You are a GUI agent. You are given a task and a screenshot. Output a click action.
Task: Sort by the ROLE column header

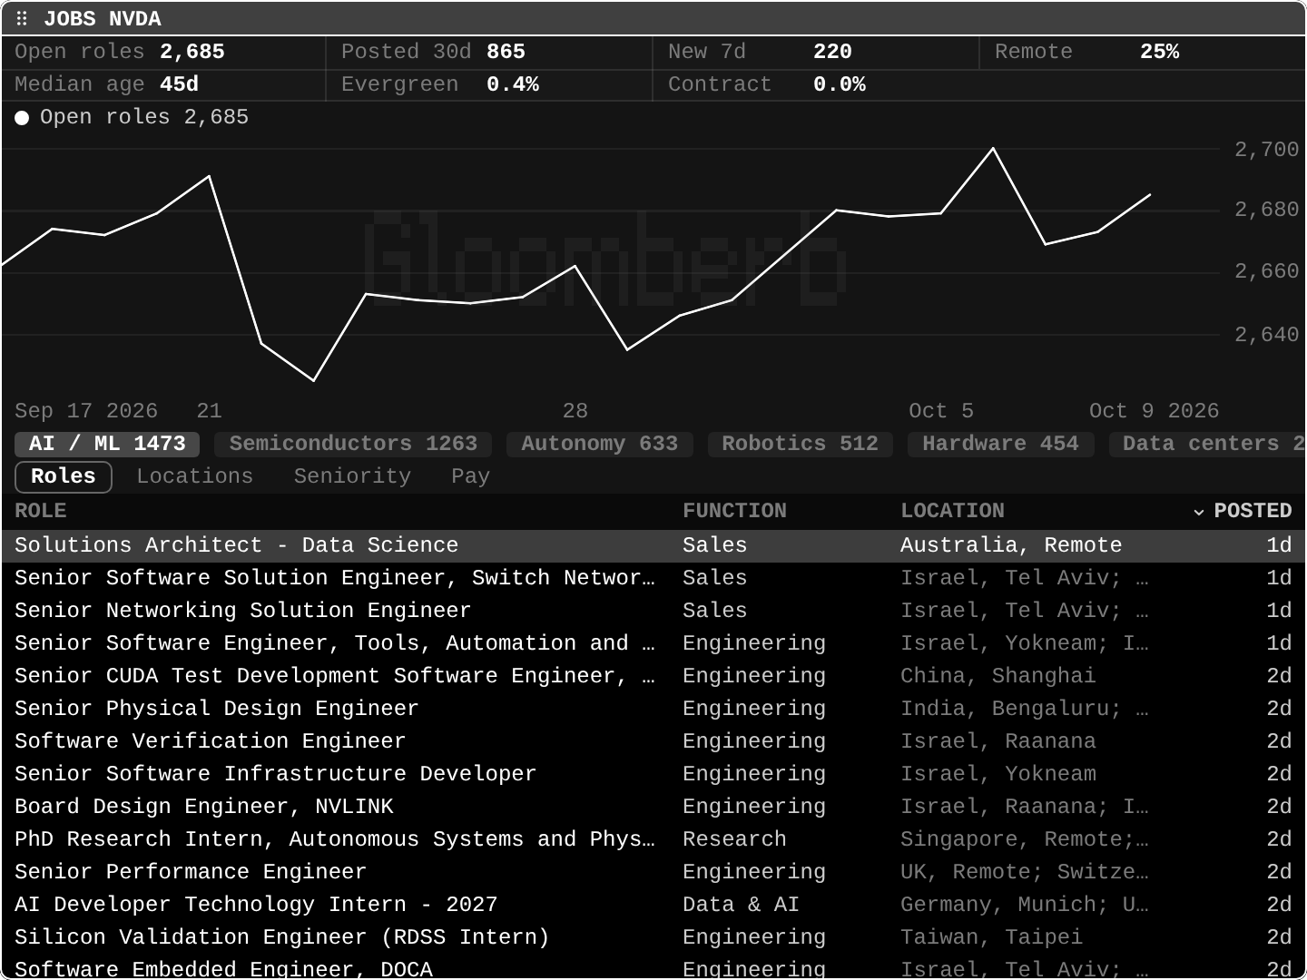tap(41, 511)
